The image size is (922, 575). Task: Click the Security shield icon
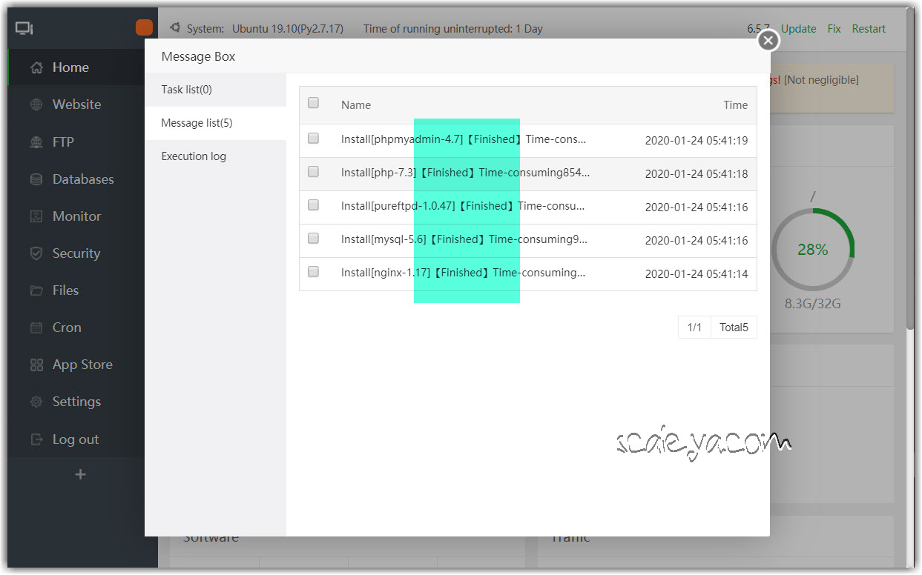[x=36, y=253]
